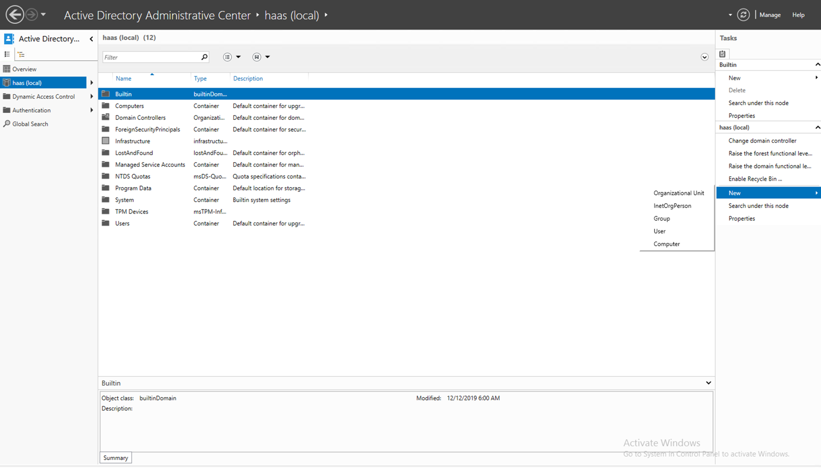Collapse the Builtin preview pane chevron
This screenshot has height=468, width=821.
(708, 383)
